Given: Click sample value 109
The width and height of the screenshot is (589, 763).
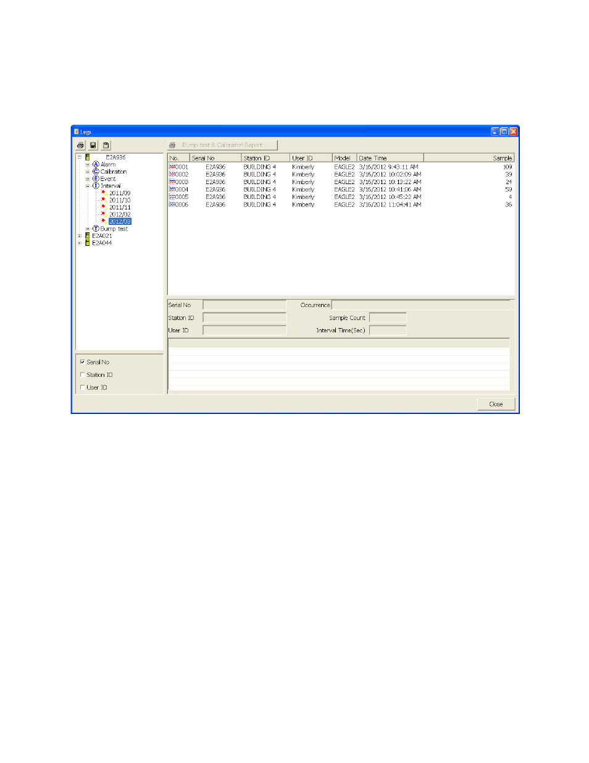Looking at the screenshot, I should (x=508, y=167).
